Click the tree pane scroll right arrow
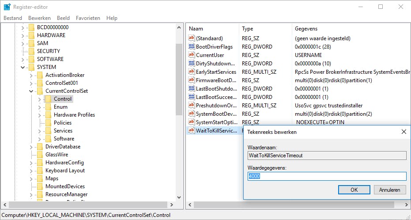 tap(172, 205)
